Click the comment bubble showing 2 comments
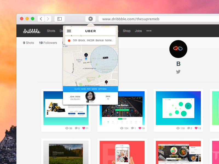The height and width of the screenshot is (164, 219). [x=189, y=128]
